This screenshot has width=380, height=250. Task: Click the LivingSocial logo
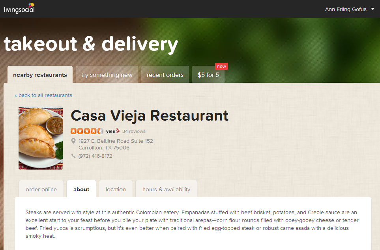point(19,9)
